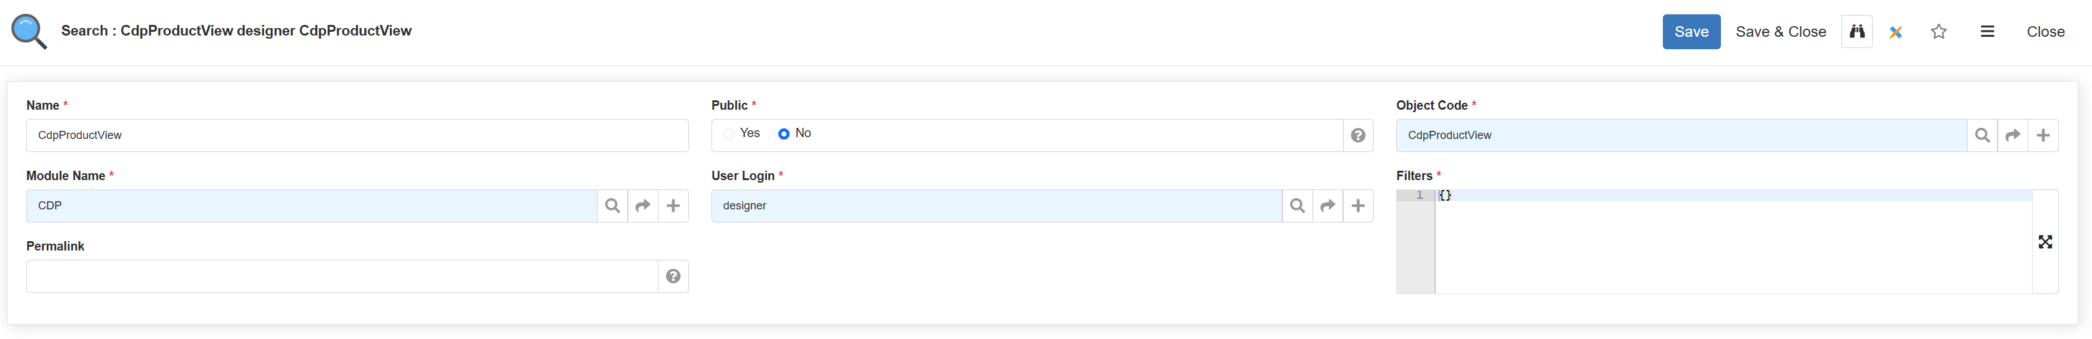Search Object Code with magnifier icon
Image resolution: width=2092 pixels, height=339 pixels.
coord(1982,135)
